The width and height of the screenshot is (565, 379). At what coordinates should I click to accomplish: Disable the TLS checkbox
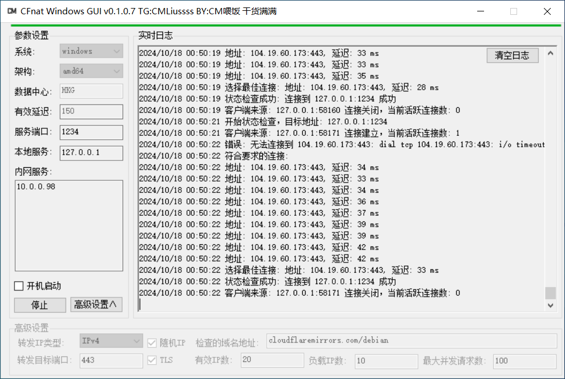(152, 360)
